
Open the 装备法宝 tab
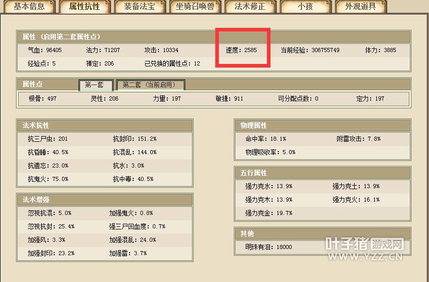click(138, 7)
